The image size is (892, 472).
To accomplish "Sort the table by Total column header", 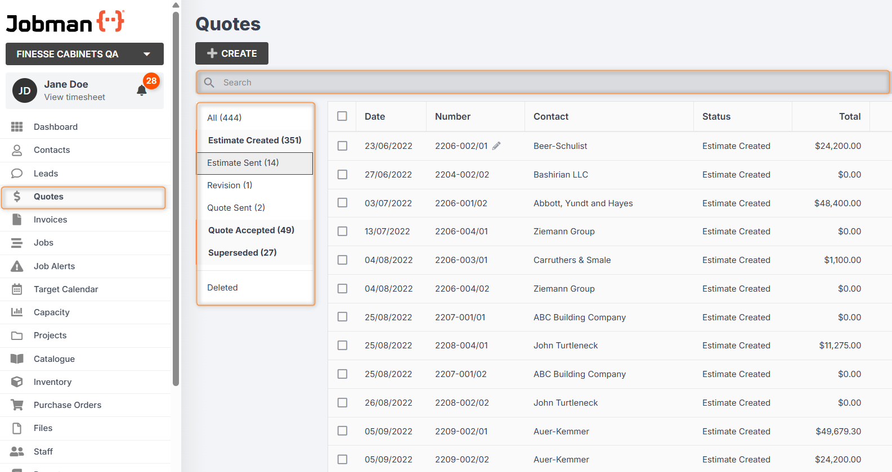I will [849, 116].
